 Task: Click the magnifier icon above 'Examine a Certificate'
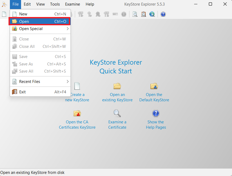pyautogui.click(x=117, y=113)
